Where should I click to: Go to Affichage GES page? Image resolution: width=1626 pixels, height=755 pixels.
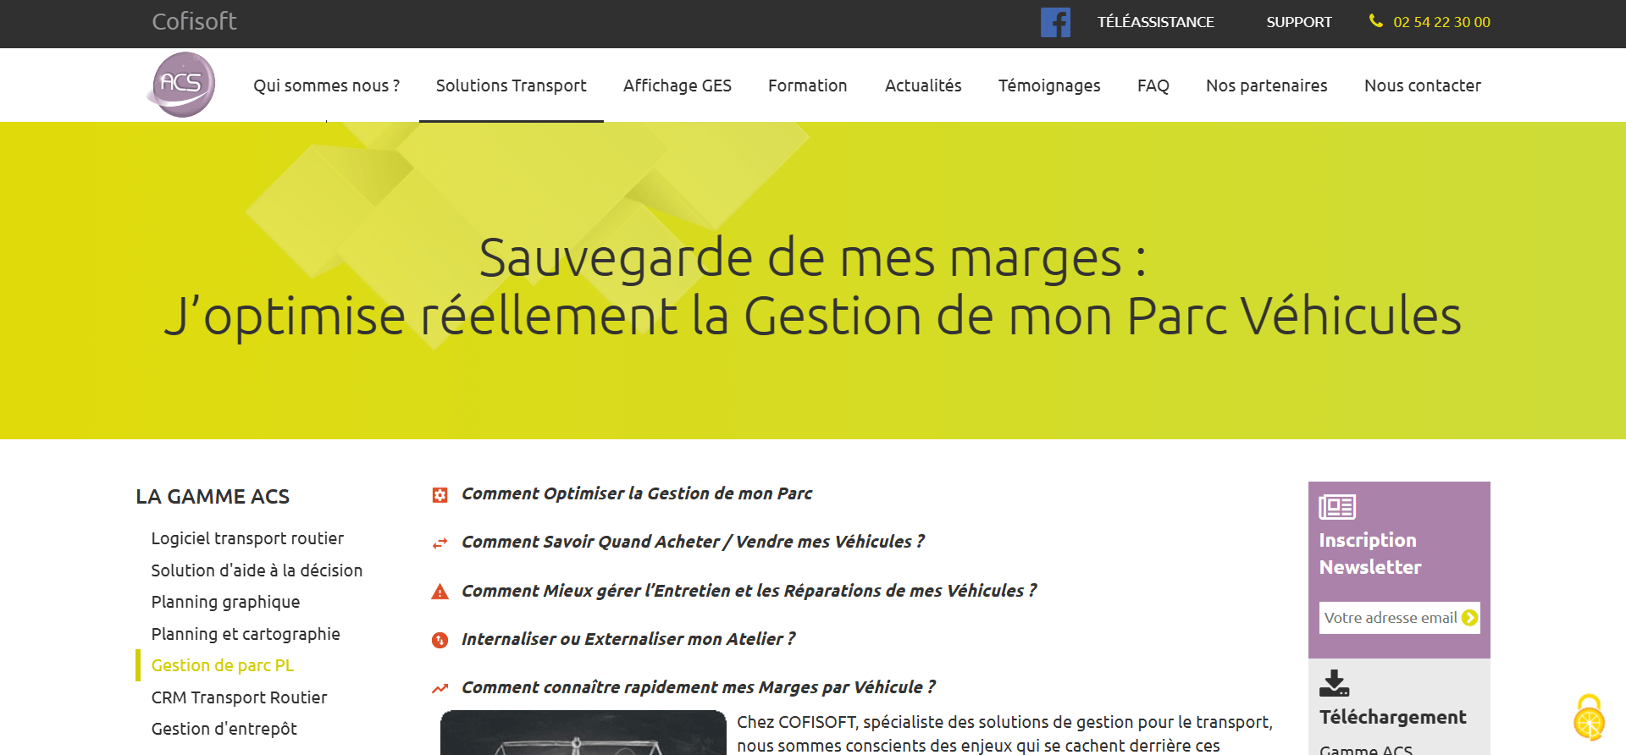coord(677,85)
